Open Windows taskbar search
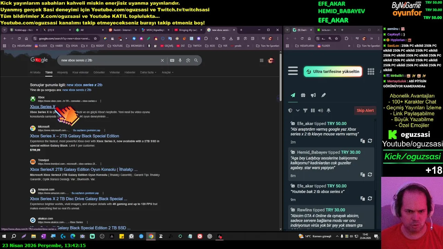 point(14,237)
